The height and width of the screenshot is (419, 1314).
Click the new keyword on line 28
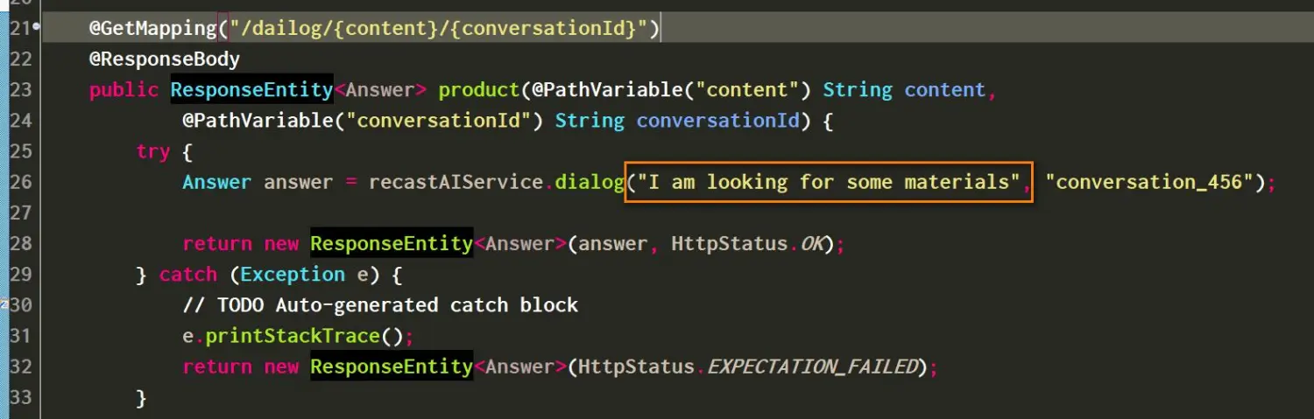(x=280, y=244)
